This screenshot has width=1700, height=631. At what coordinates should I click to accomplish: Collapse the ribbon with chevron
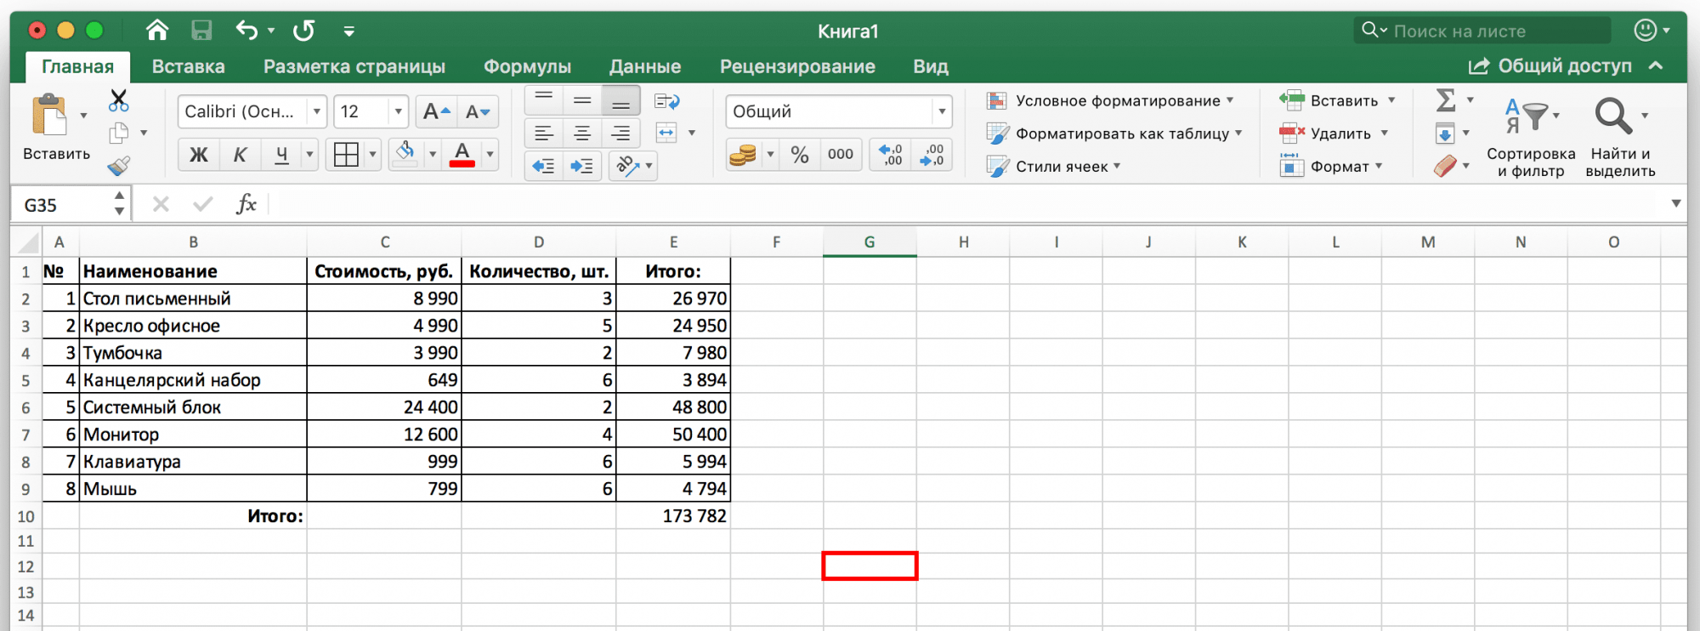pyautogui.click(x=1656, y=65)
